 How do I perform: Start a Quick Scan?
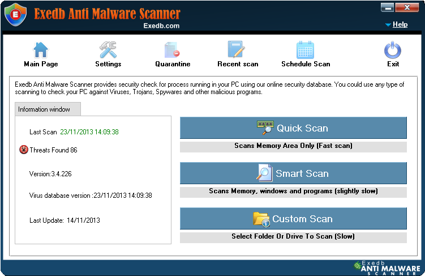click(x=293, y=128)
